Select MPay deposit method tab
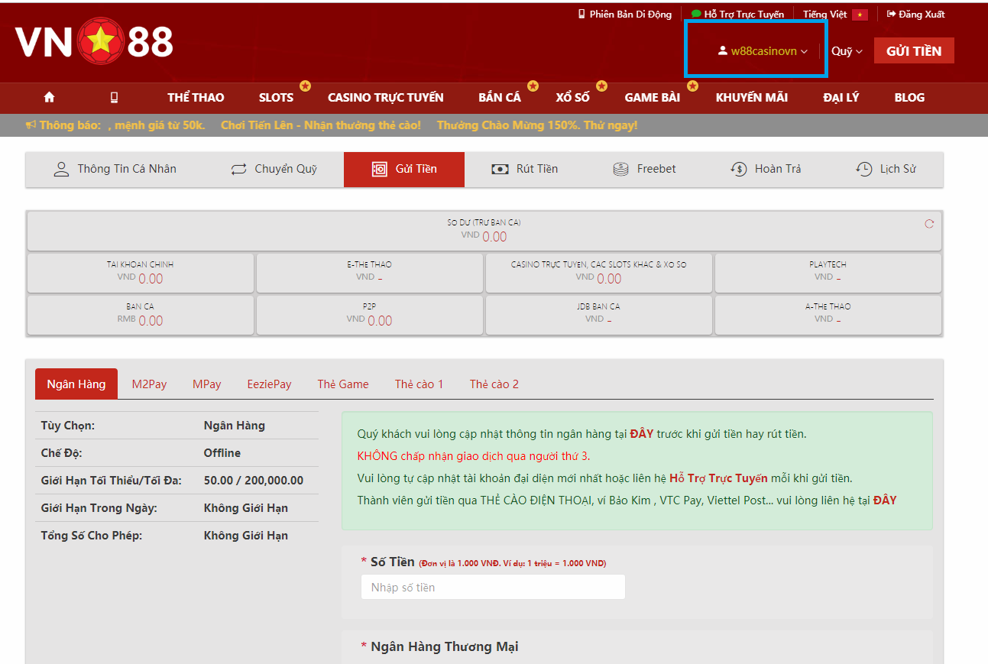This screenshot has width=988, height=664. 206,384
